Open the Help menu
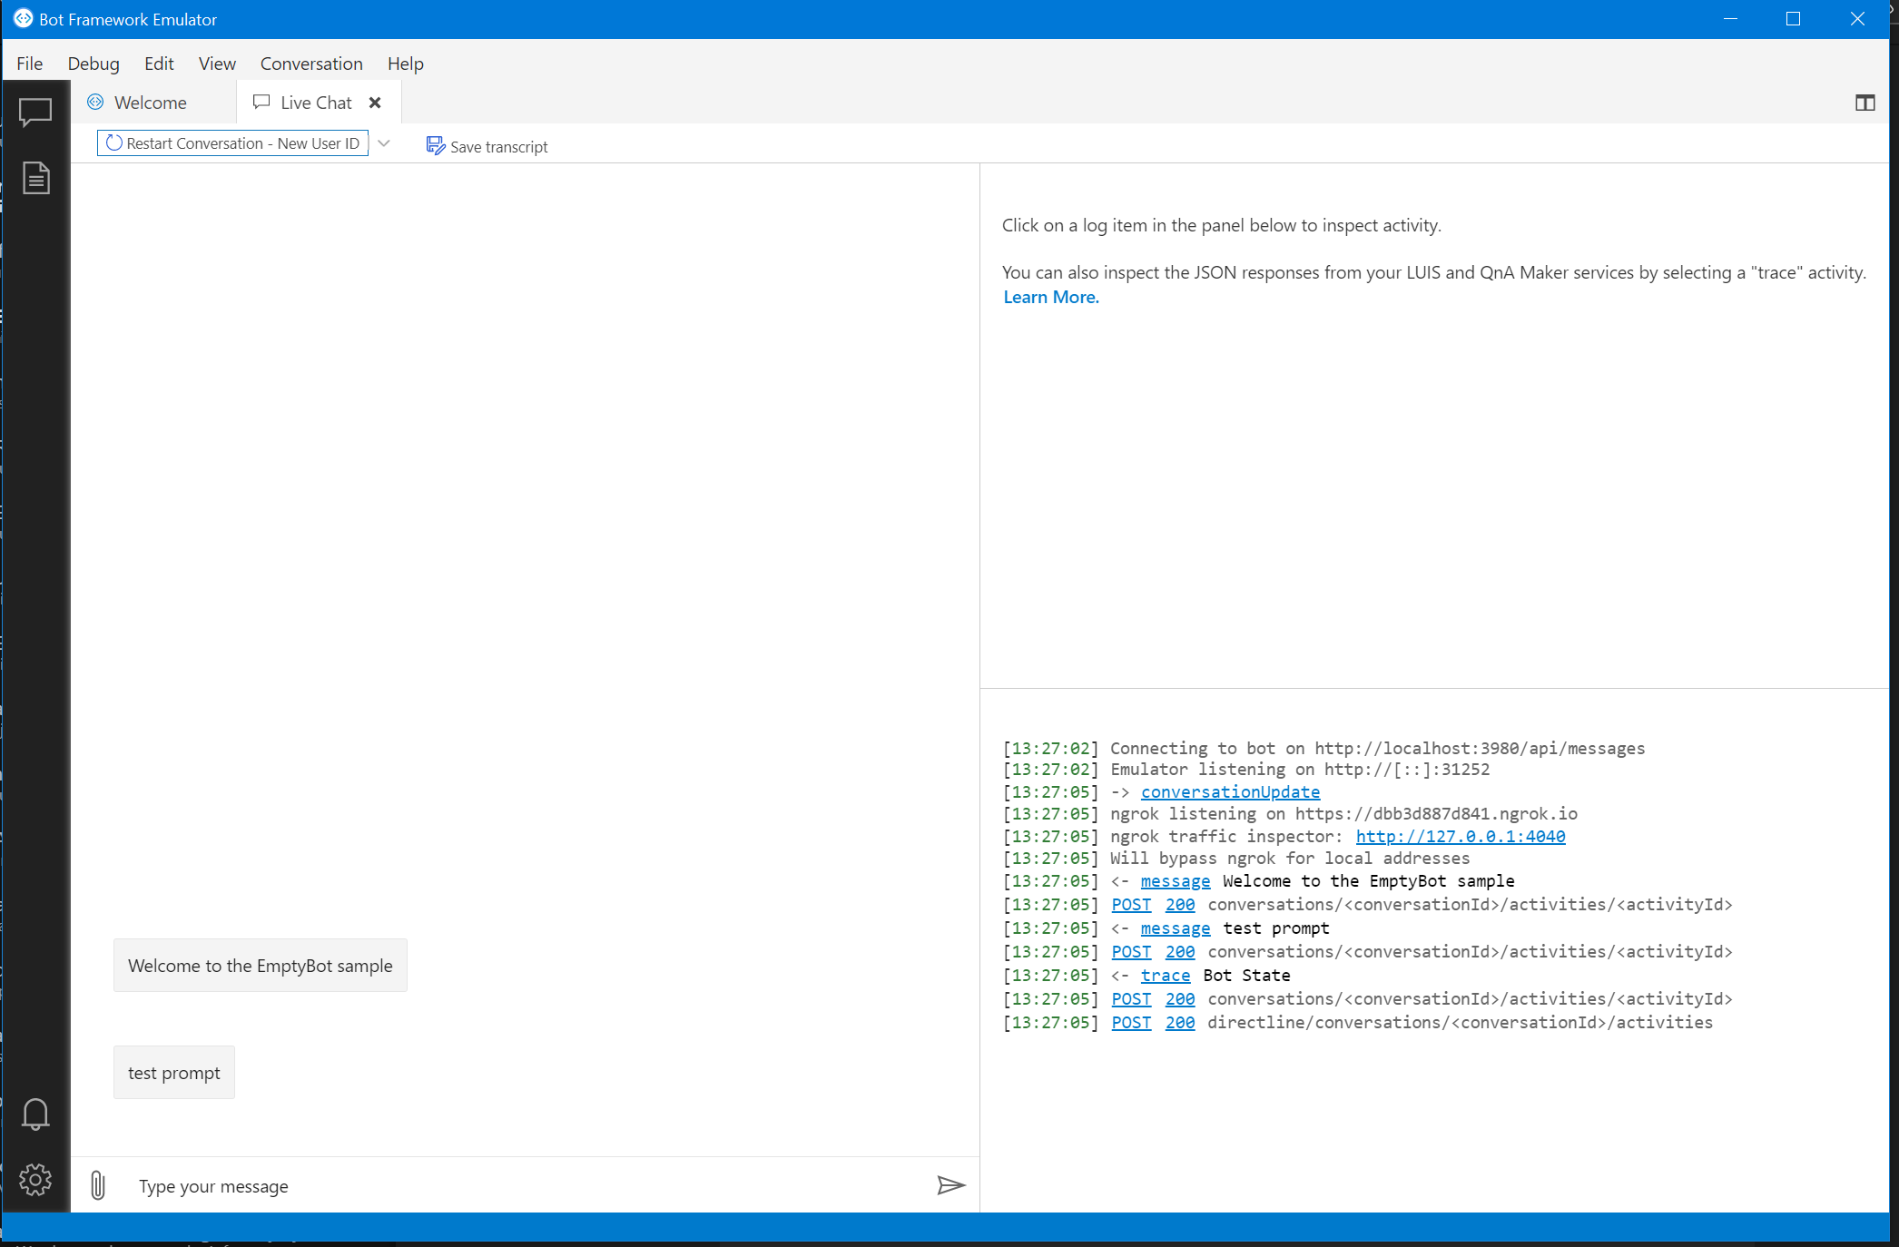1899x1247 pixels. pos(406,64)
